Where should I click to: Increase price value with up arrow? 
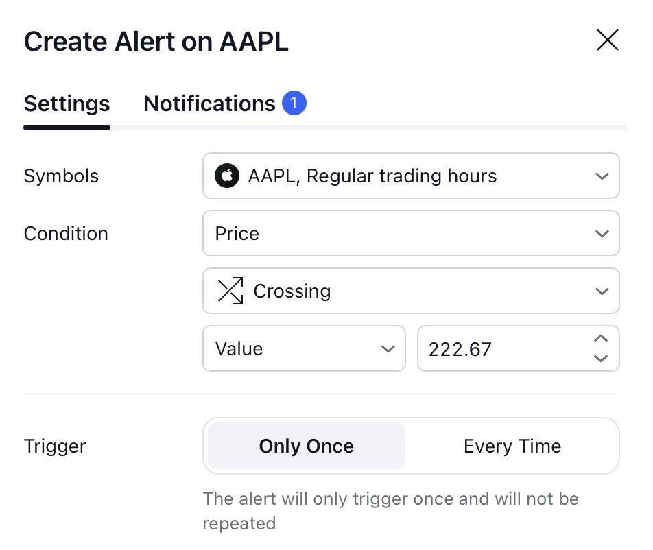tap(601, 339)
